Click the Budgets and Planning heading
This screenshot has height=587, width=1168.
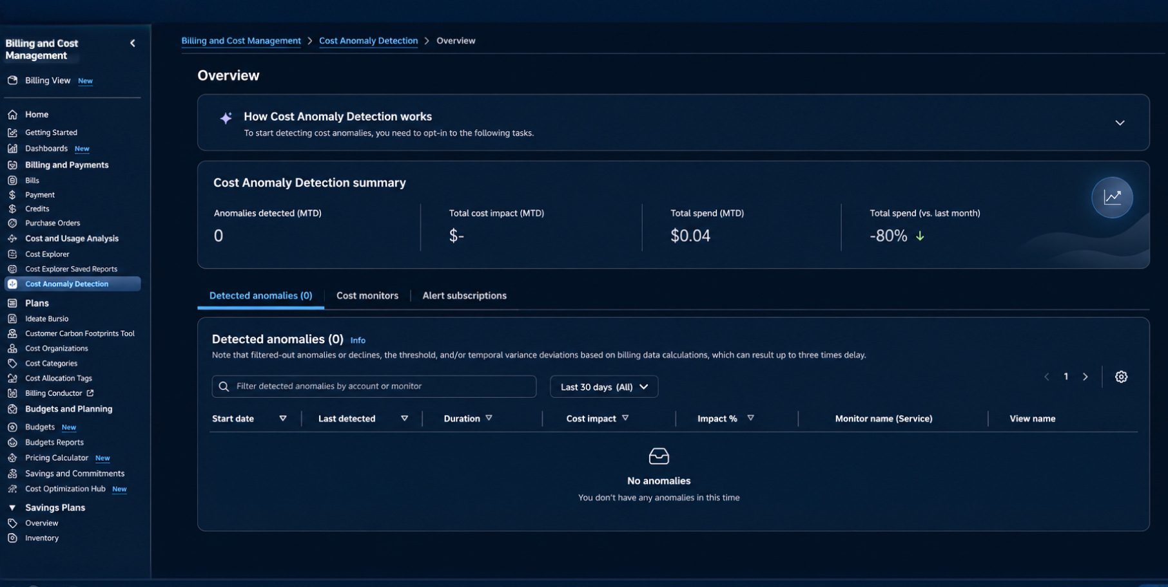point(68,409)
